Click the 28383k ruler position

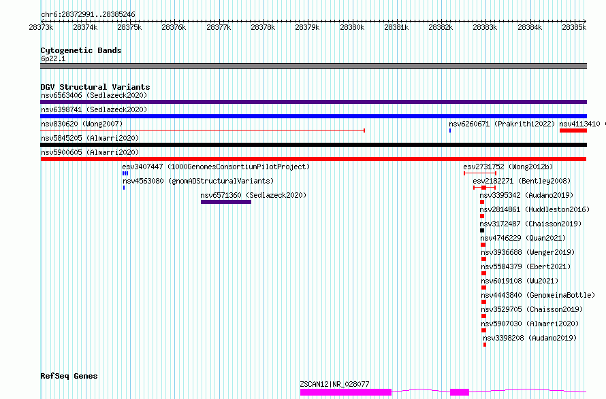point(485,27)
